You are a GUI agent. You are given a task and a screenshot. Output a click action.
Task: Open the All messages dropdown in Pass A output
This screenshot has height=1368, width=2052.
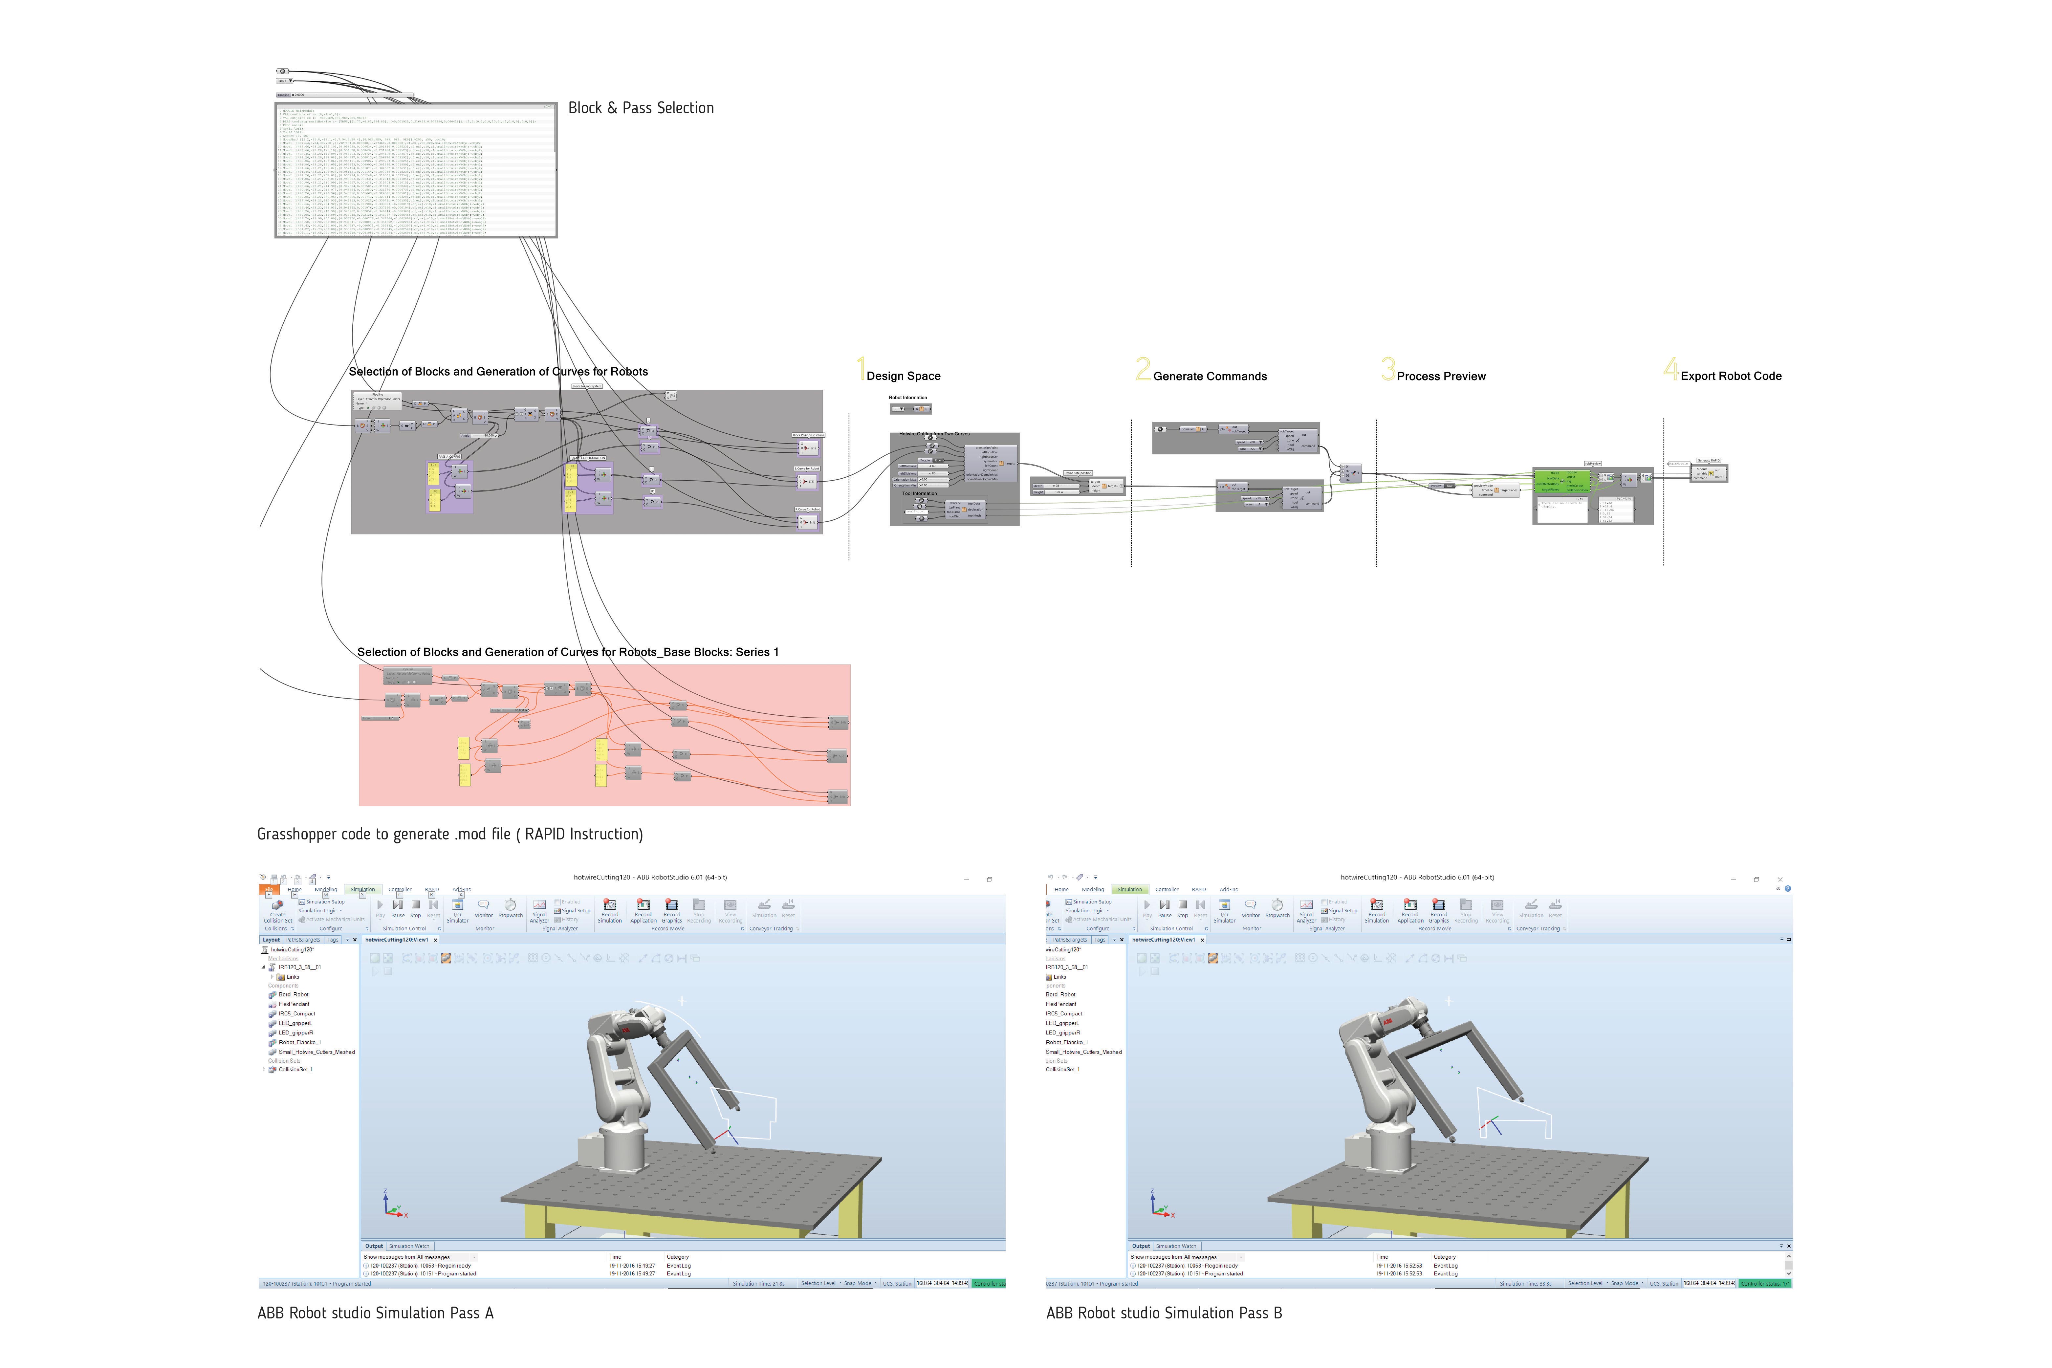click(447, 1257)
